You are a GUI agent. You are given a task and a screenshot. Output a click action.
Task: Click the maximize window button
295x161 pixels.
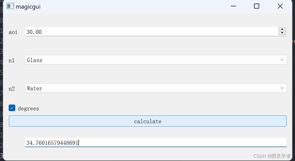coord(256,6)
